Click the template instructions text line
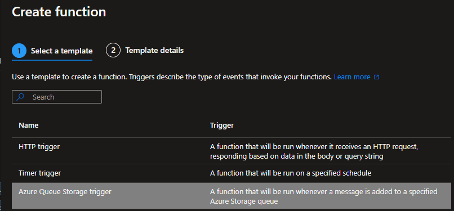 point(171,77)
